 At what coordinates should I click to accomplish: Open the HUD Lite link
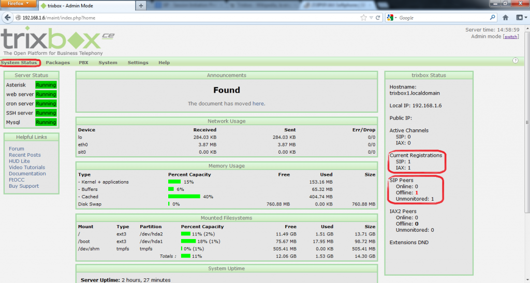[x=19, y=161]
